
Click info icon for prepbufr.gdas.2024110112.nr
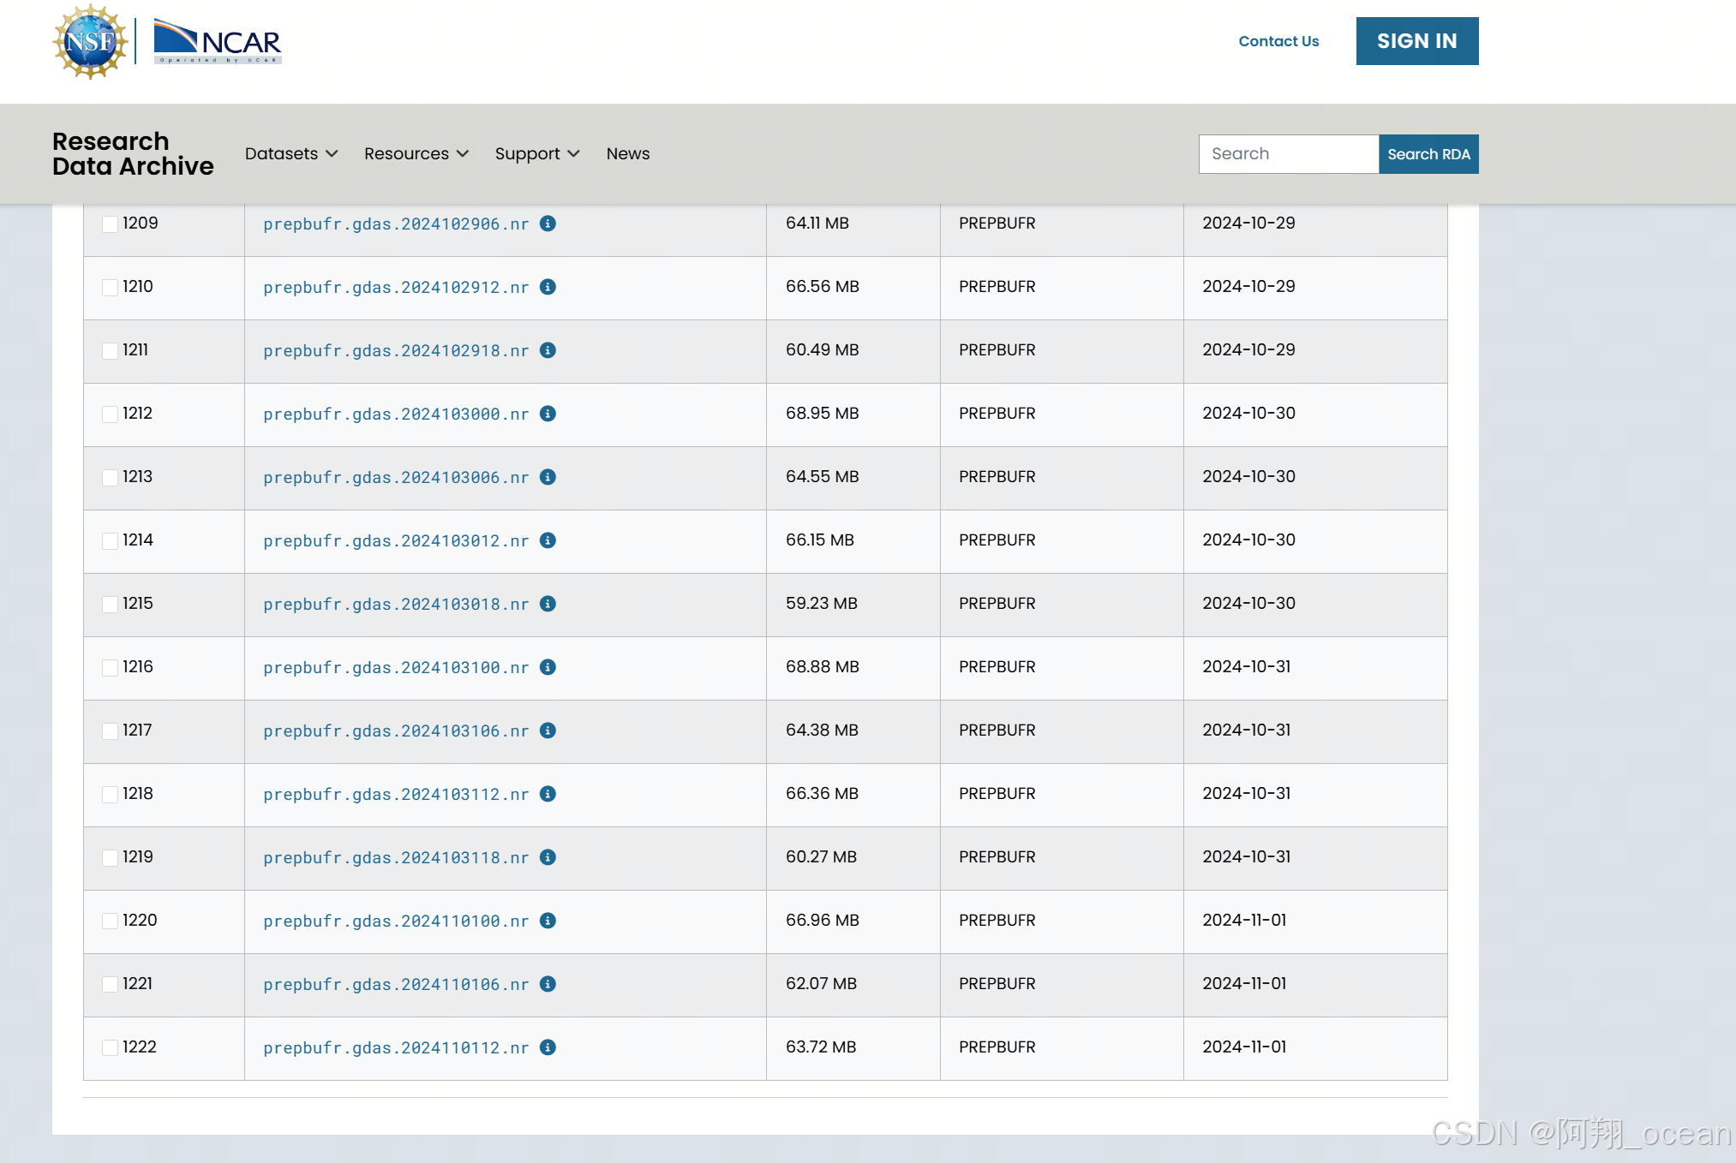[x=548, y=1047]
